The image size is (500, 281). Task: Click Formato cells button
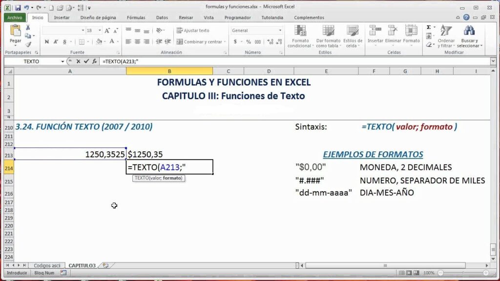coord(411,36)
